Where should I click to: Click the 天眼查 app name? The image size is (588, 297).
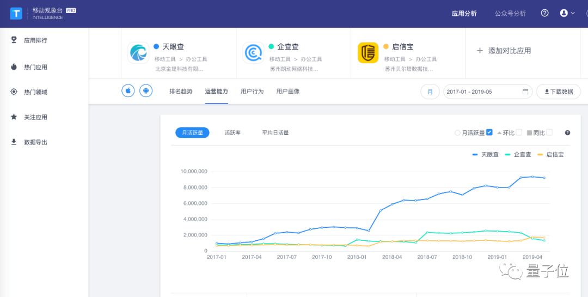coord(173,47)
